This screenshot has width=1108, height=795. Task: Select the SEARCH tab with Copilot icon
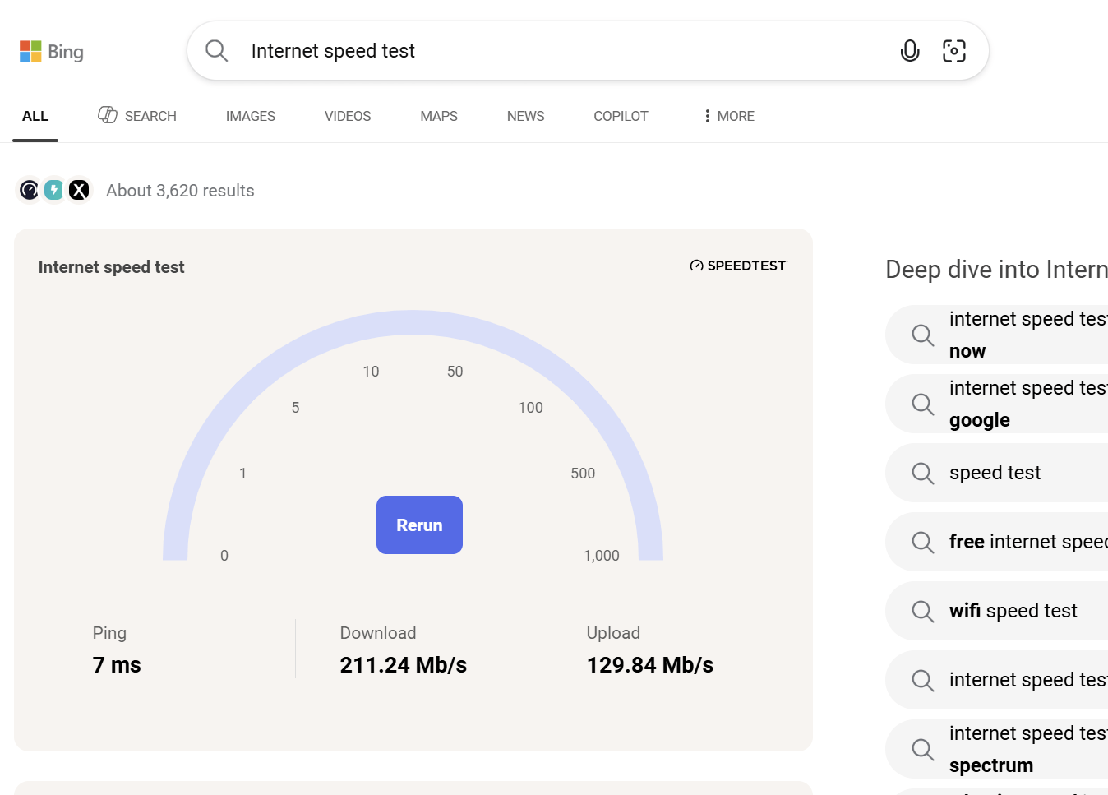(x=137, y=116)
